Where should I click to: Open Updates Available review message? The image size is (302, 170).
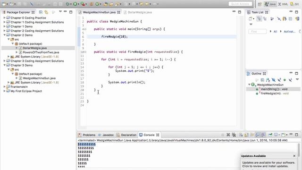[x=268, y=164]
